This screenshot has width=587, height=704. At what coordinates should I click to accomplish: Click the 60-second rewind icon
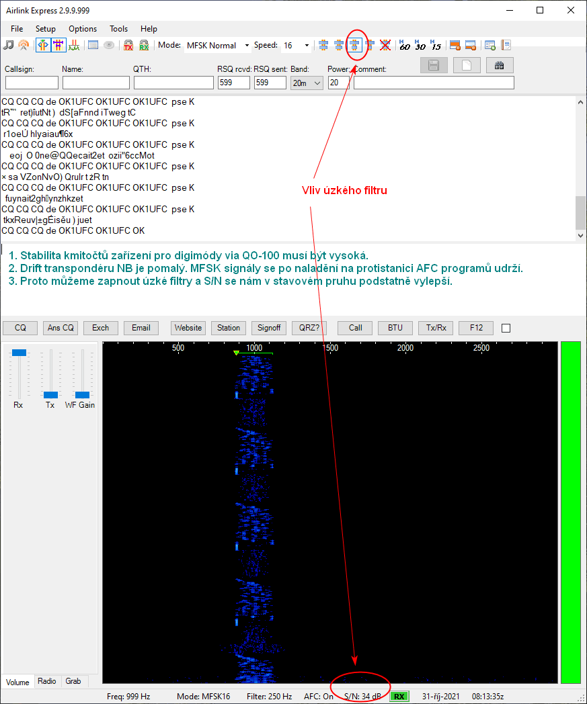[404, 46]
